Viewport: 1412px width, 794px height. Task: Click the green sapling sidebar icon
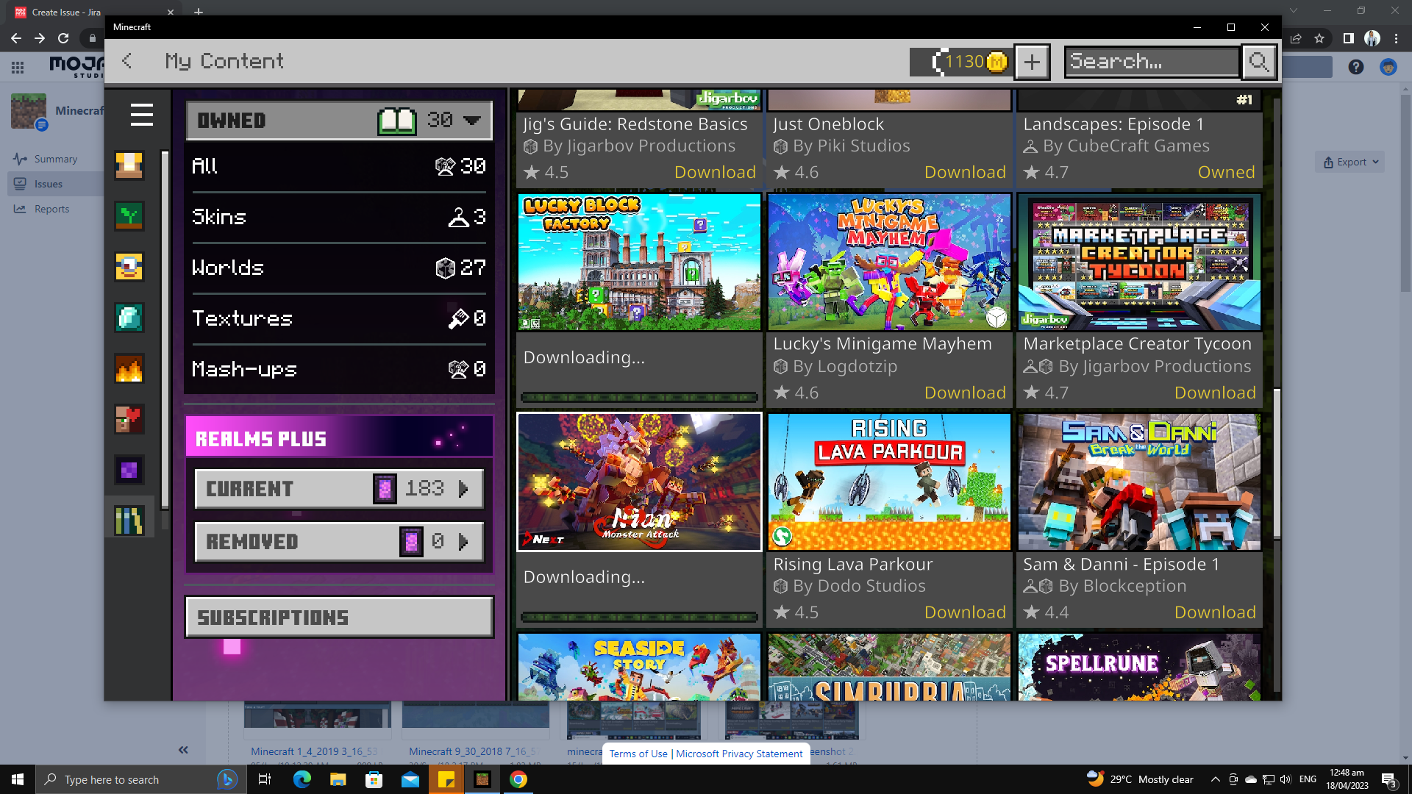[129, 216]
